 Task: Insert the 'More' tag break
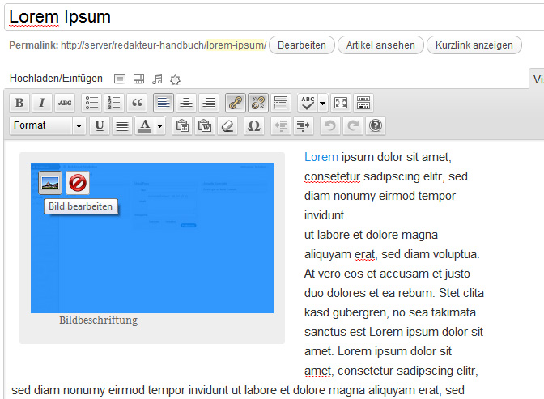tap(280, 103)
